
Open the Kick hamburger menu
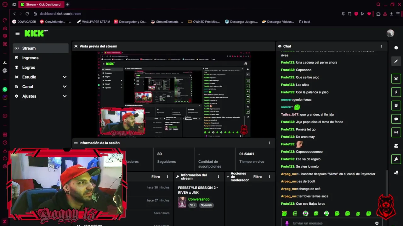pyautogui.click(x=18, y=33)
